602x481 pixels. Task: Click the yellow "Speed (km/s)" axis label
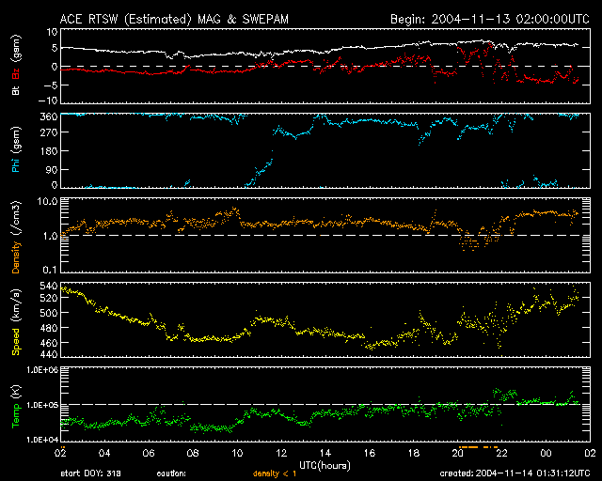(x=16, y=322)
